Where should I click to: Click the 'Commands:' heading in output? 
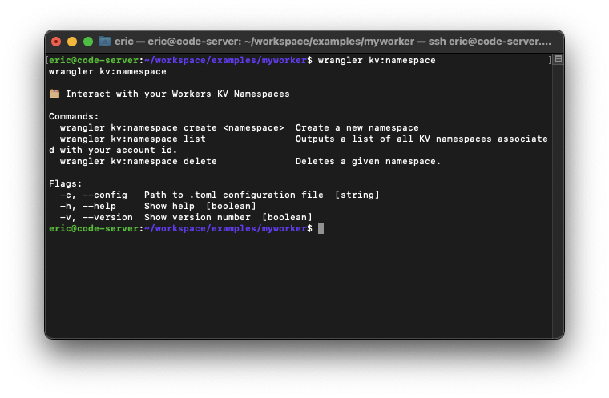pyautogui.click(x=74, y=116)
